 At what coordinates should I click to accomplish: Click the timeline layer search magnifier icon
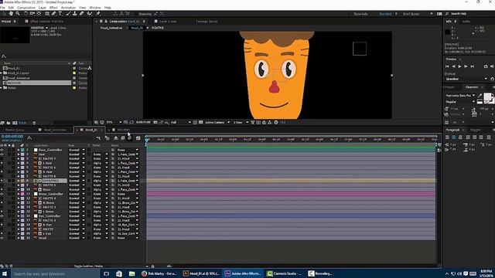pos(29,138)
